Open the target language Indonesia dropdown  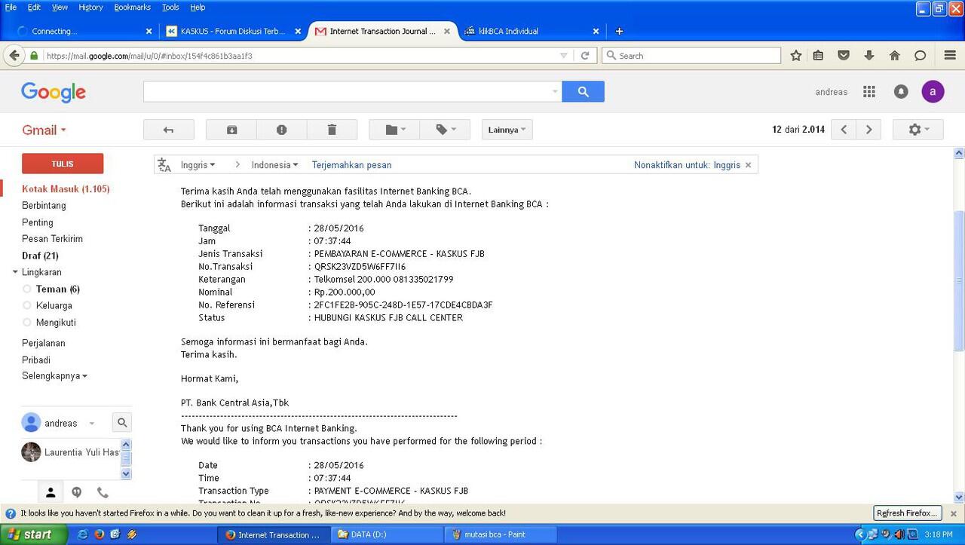[x=274, y=165]
